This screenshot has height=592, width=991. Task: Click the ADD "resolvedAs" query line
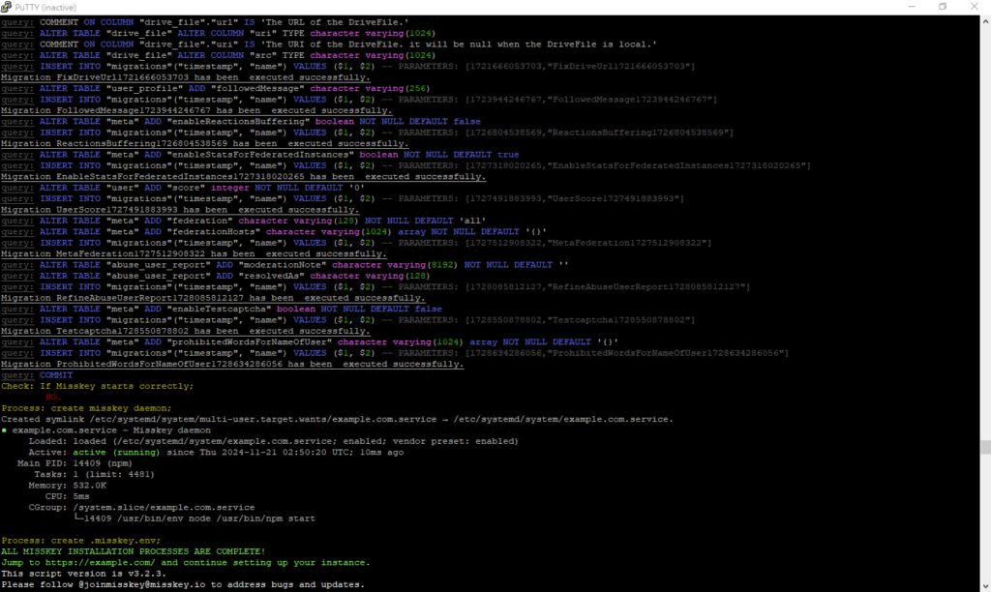coord(216,276)
